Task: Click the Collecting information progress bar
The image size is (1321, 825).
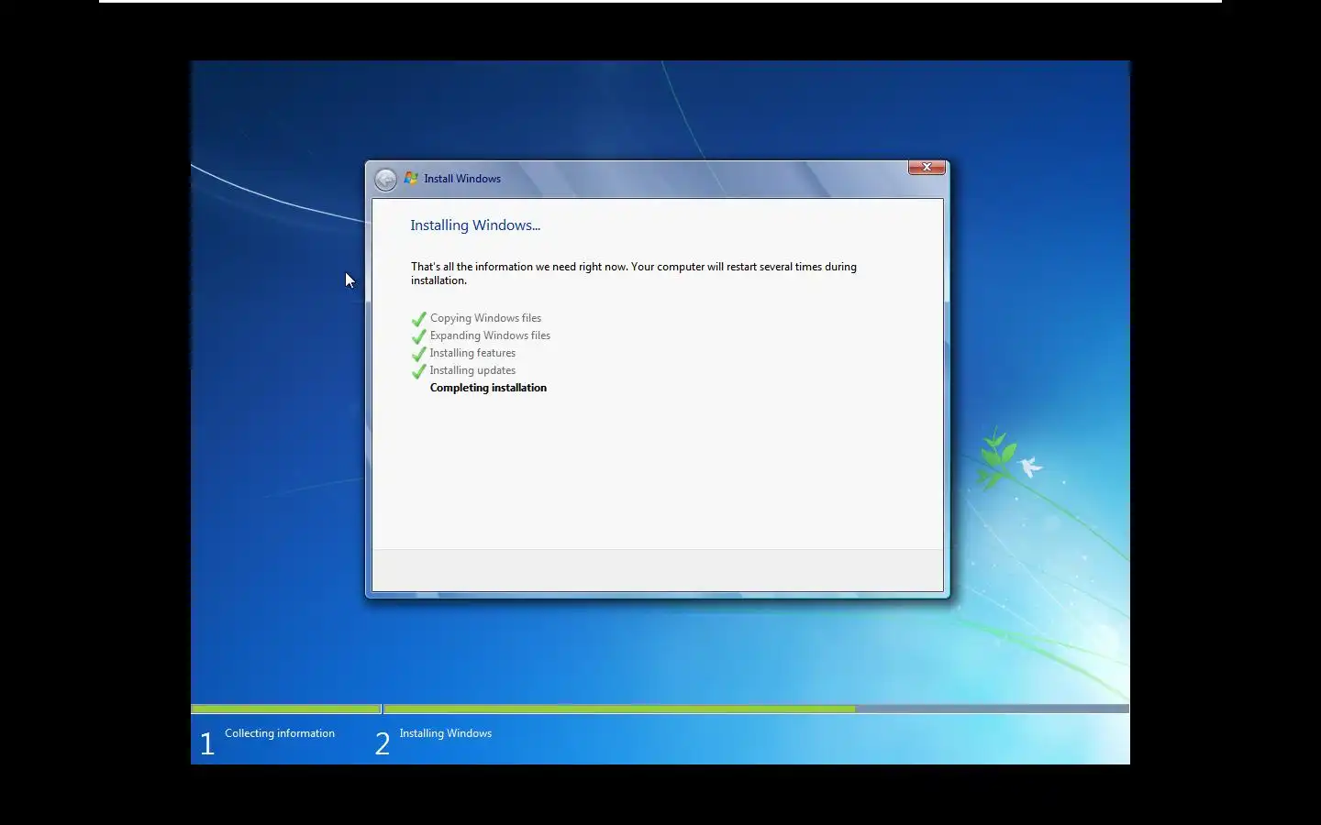Action: [x=285, y=709]
